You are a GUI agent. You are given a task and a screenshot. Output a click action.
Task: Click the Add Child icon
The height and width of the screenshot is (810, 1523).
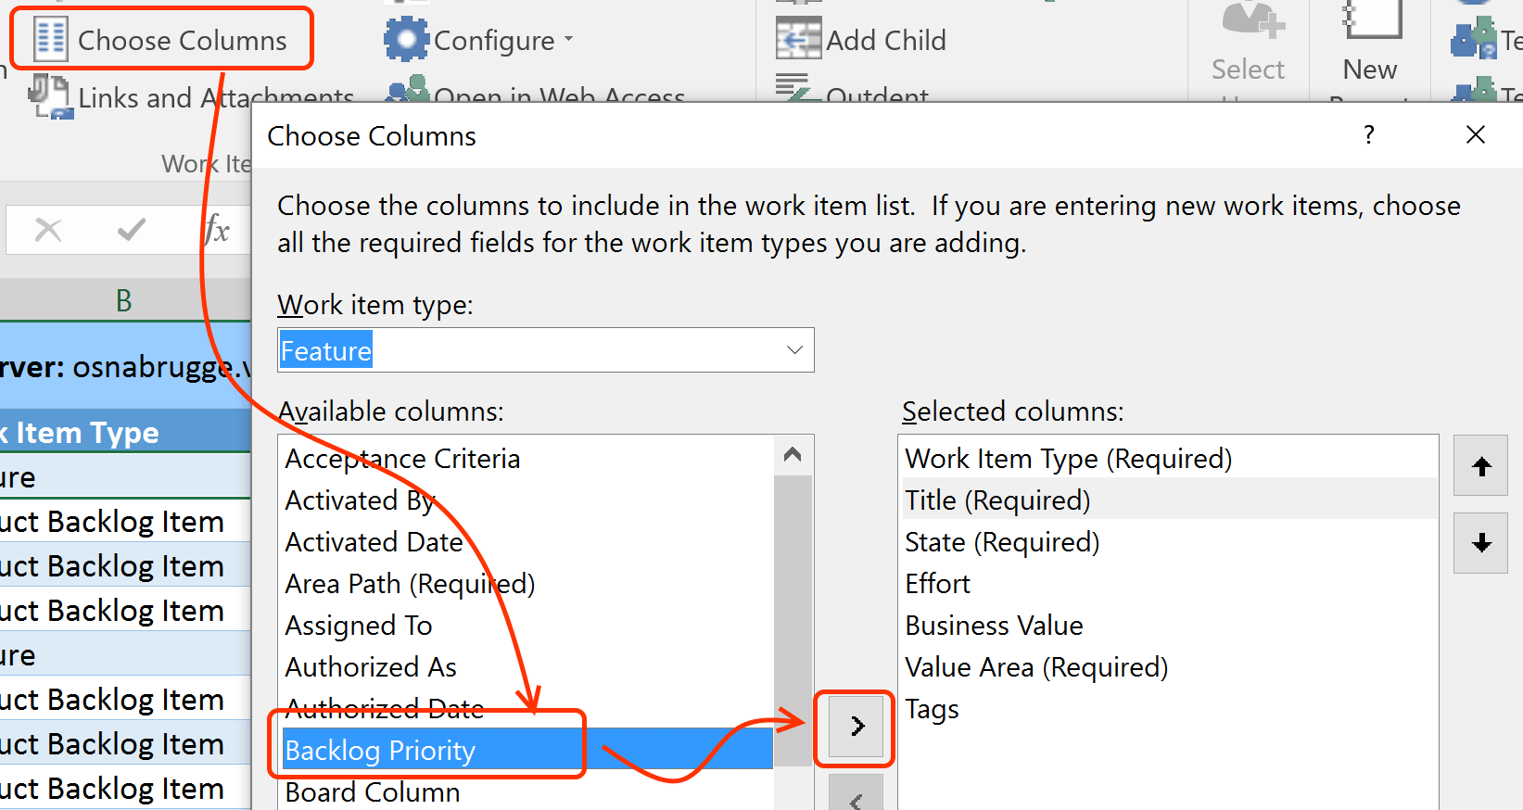[x=798, y=40]
